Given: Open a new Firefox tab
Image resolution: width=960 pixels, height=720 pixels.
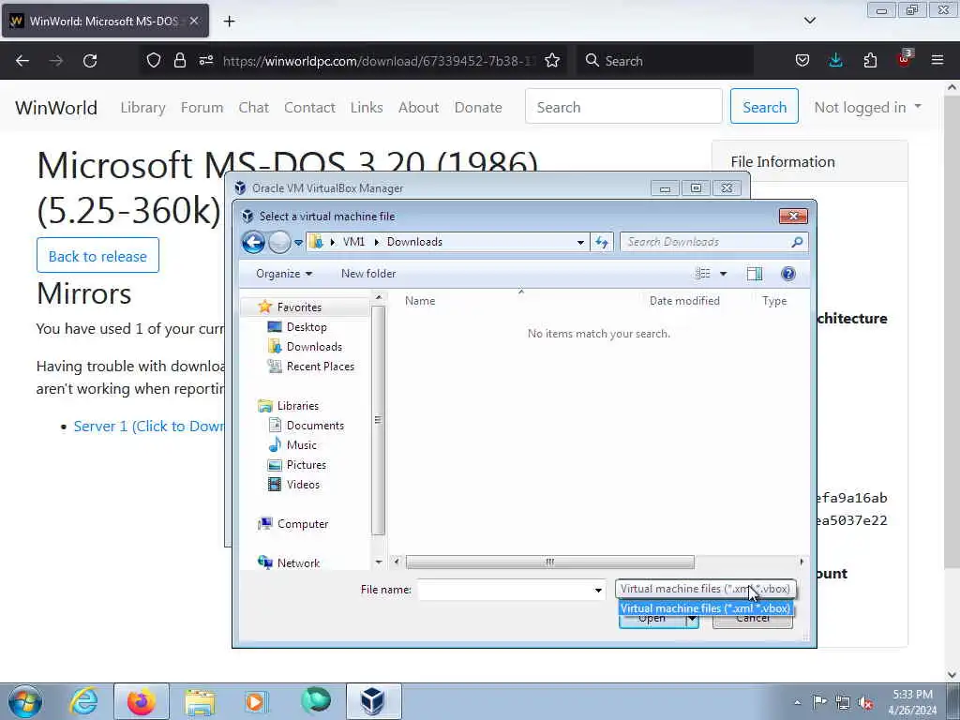Looking at the screenshot, I should (x=229, y=22).
